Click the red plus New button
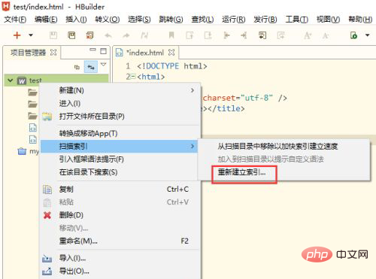Screen dimensions: 376x279 (x=17, y=35)
